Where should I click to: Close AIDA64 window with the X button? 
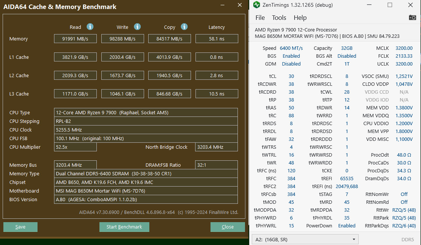pyautogui.click(x=240, y=5)
